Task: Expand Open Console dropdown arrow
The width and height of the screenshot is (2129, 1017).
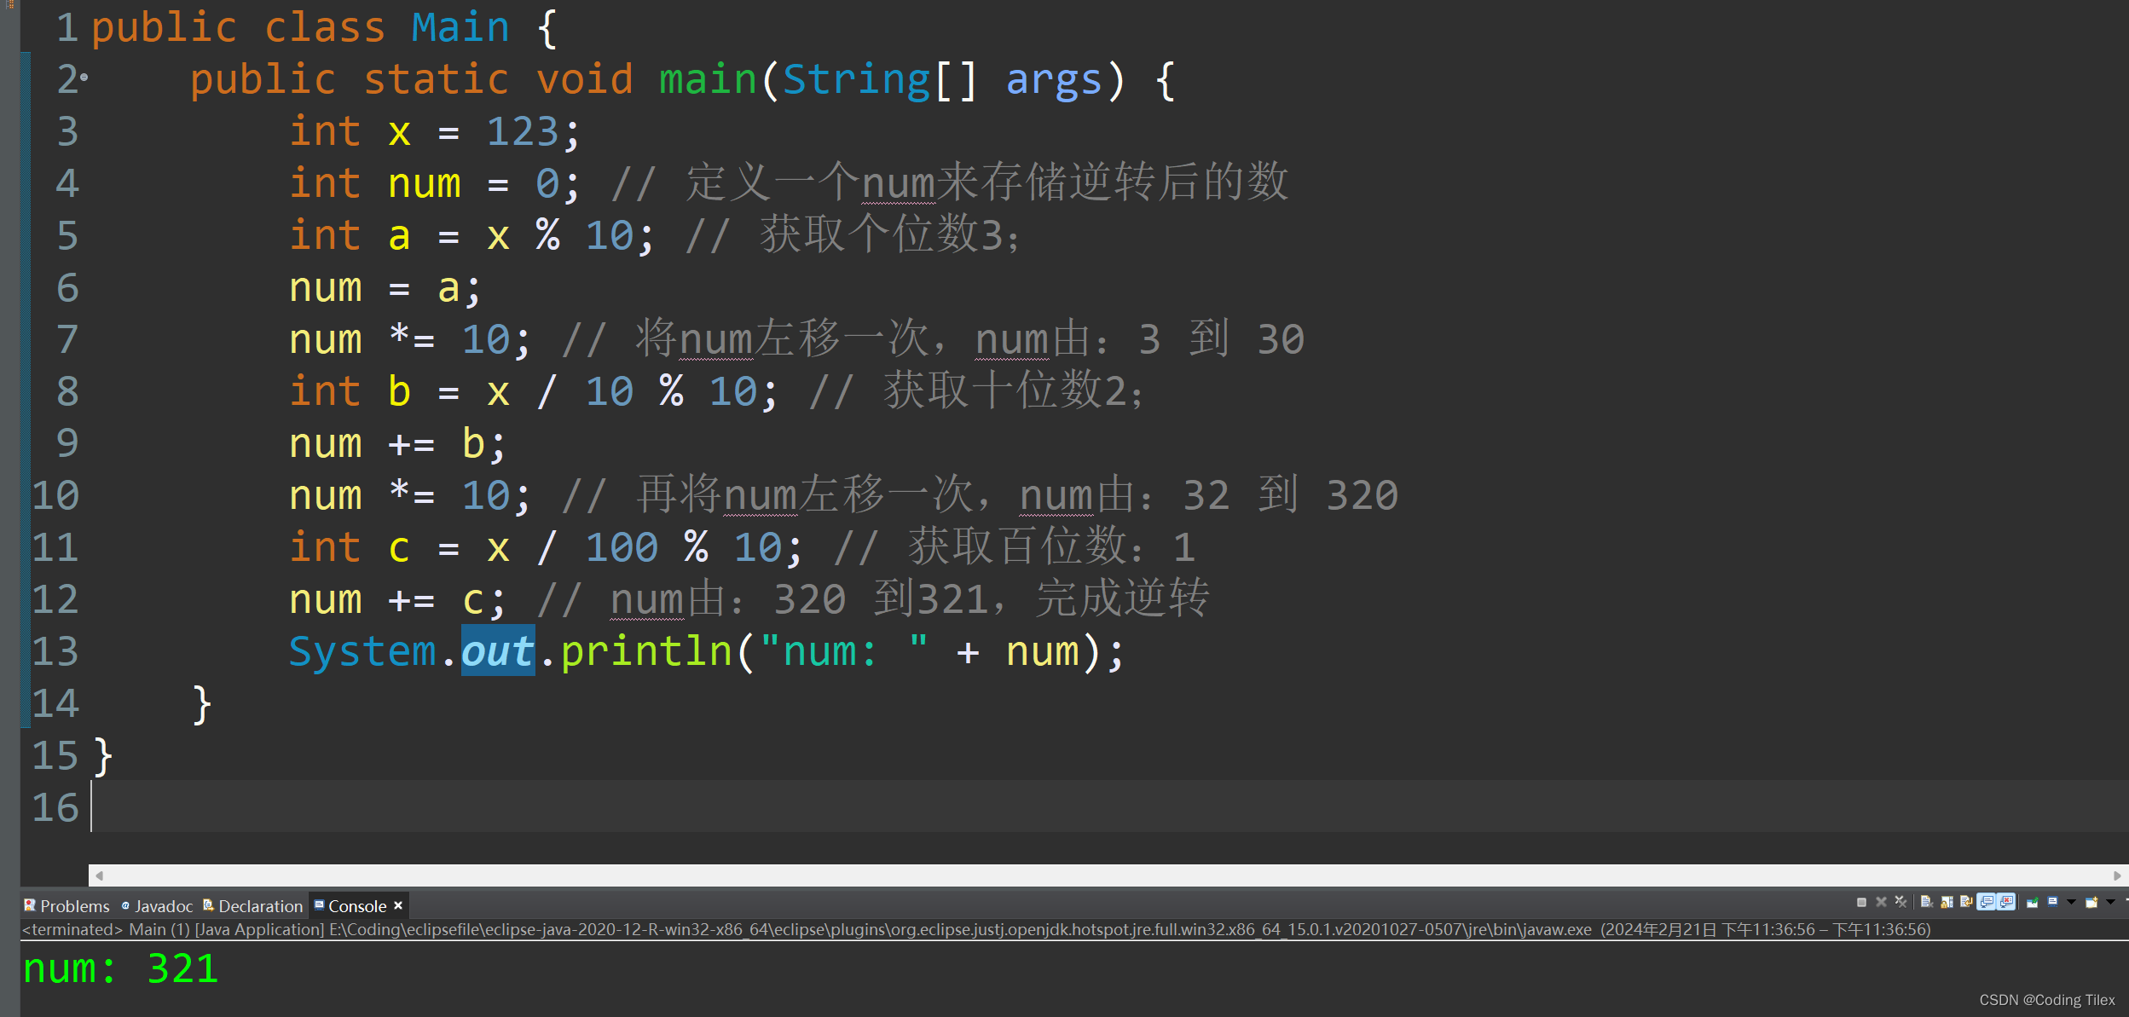Action: pyautogui.click(x=2110, y=902)
